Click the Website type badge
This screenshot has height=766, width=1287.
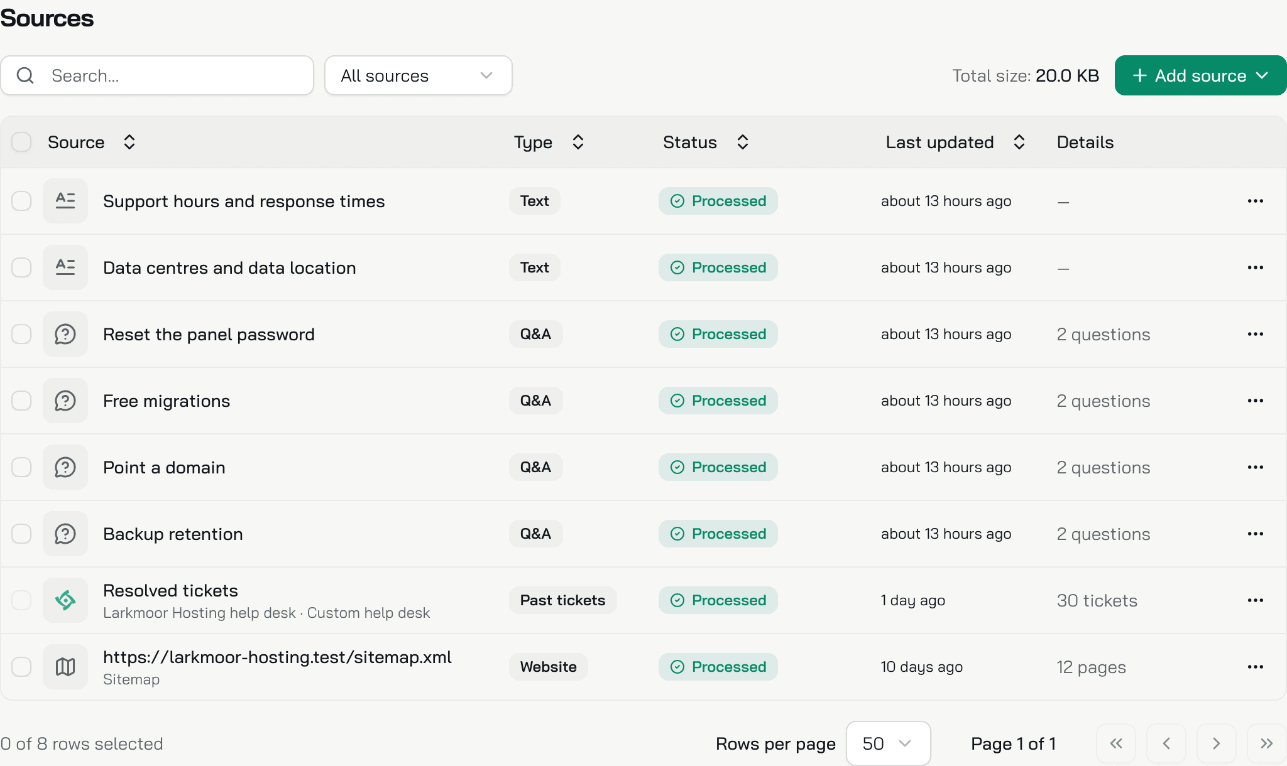tap(548, 667)
